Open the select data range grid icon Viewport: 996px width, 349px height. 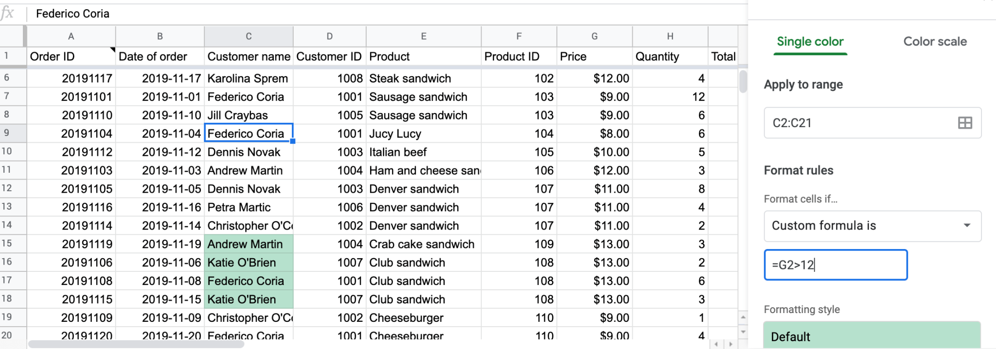965,123
